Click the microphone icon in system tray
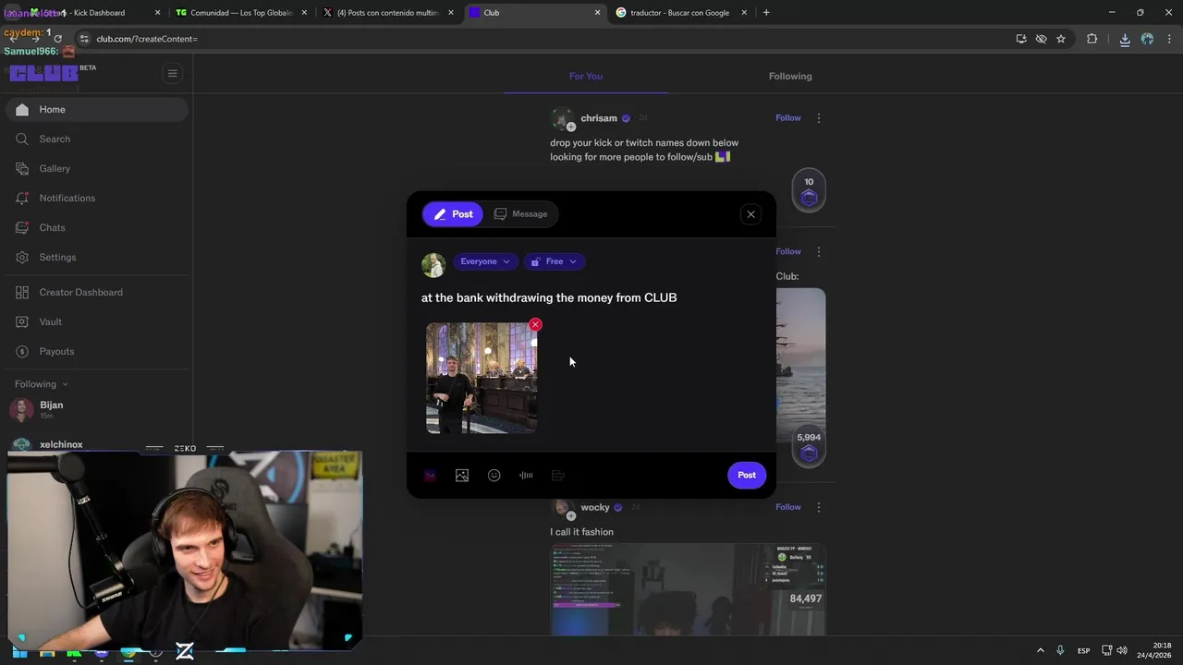The width and height of the screenshot is (1183, 665). (x=1060, y=651)
